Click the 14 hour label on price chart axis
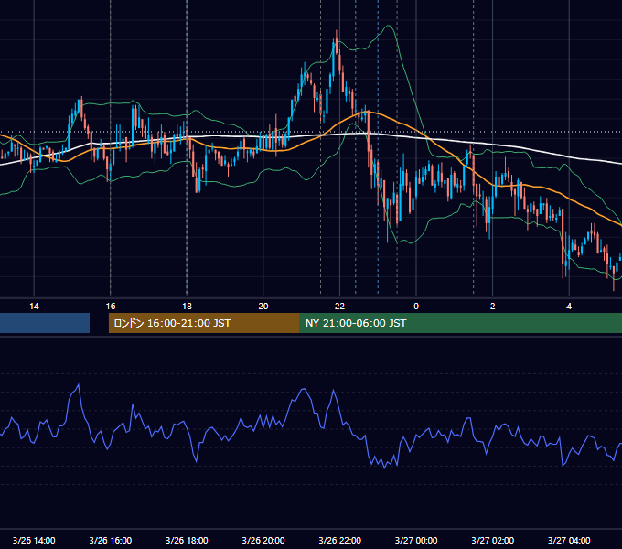The image size is (622, 549). [34, 307]
